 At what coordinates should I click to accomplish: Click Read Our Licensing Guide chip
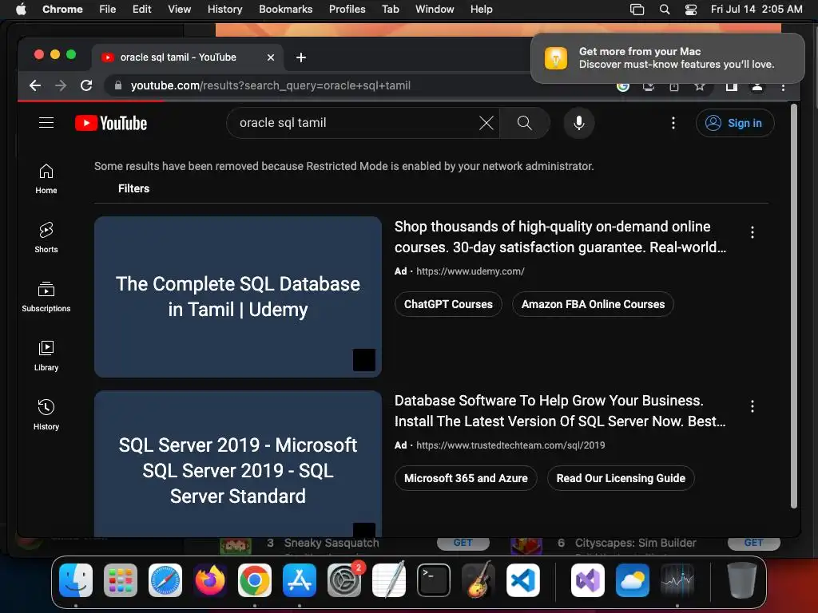tap(620, 479)
